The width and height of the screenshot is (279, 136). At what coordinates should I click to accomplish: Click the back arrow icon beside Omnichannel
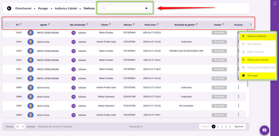point(9,8)
